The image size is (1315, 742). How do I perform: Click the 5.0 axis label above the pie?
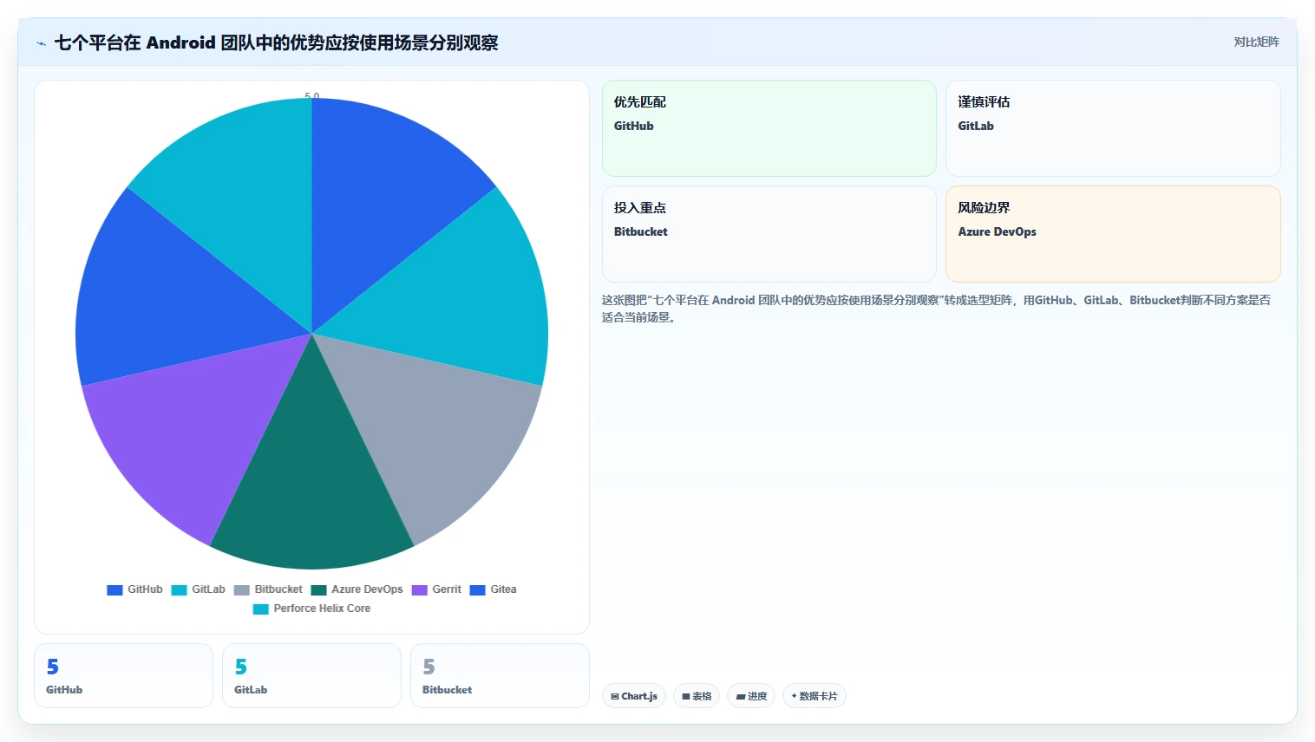(x=312, y=95)
